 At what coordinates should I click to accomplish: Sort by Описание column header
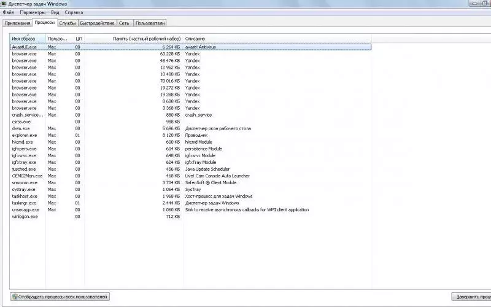pyautogui.click(x=277, y=39)
